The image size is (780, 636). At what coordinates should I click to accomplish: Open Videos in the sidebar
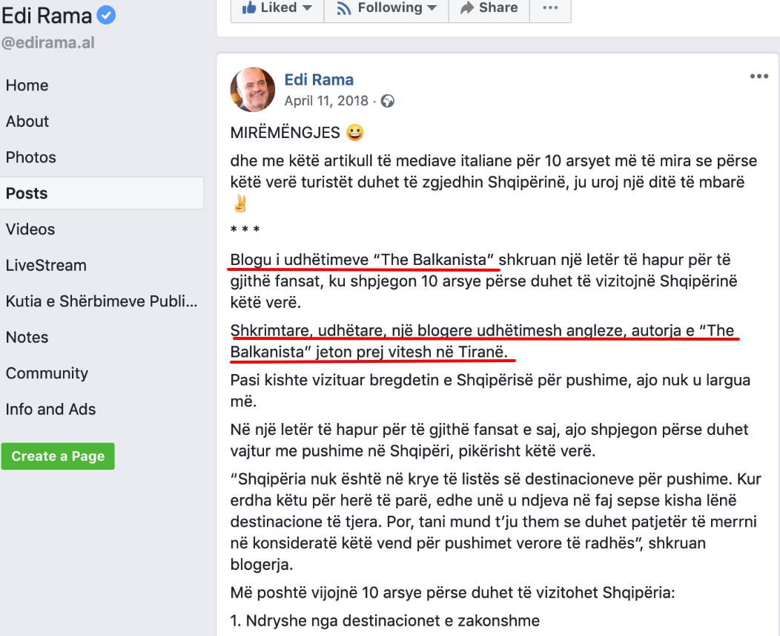click(30, 229)
